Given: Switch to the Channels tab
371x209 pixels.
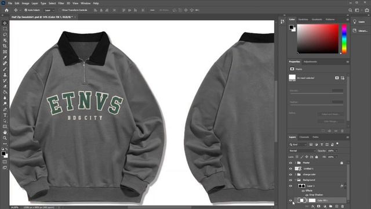Looking at the screenshot, I should tap(304, 137).
